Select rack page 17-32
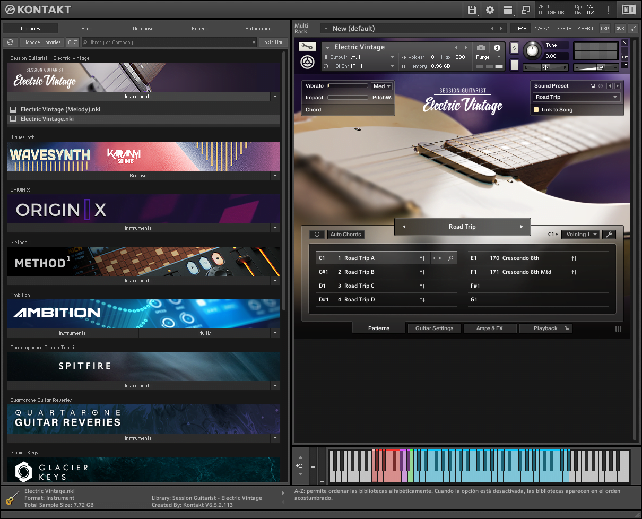 pos(542,29)
